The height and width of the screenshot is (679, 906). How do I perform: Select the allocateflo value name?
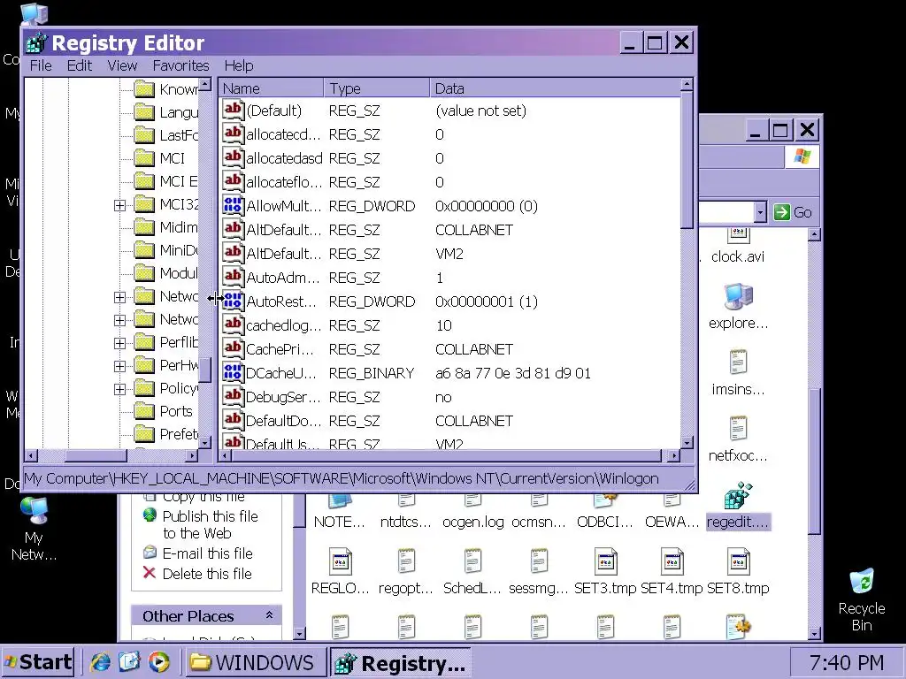tap(284, 182)
